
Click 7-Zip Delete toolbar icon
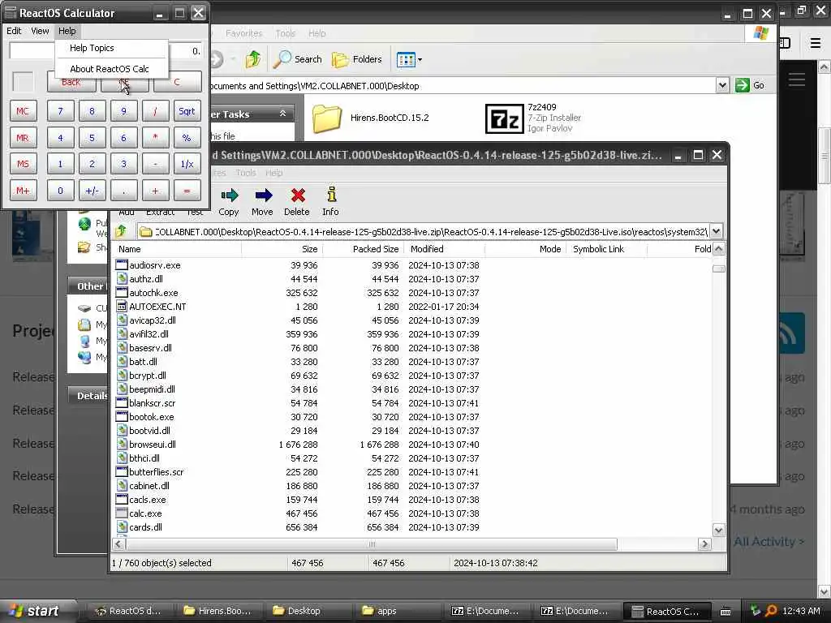(297, 202)
